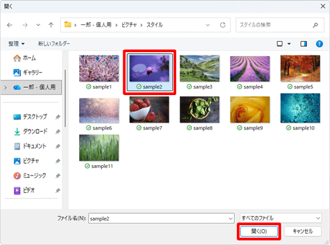The height and width of the screenshot is (245, 330).
Task: Select sample9 yellow rose thumbnail
Action: tap(250, 110)
